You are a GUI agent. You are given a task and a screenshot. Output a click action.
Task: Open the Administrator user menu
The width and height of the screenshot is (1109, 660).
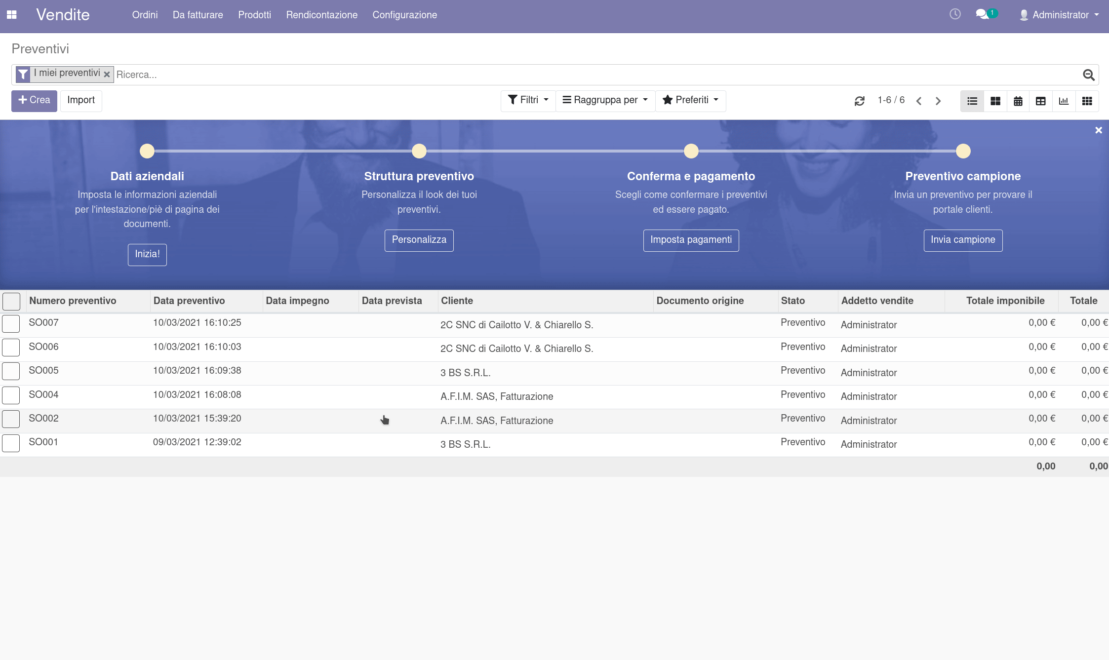pos(1060,15)
